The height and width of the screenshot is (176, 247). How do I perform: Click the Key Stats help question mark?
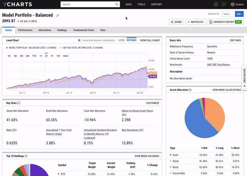19,103
